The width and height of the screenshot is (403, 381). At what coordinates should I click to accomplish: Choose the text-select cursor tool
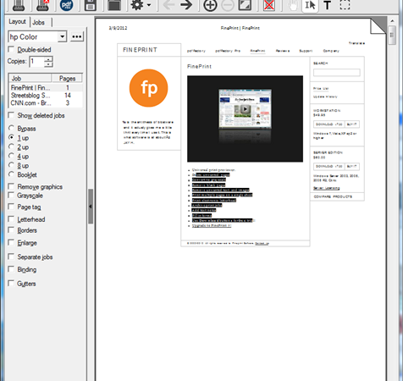310,5
